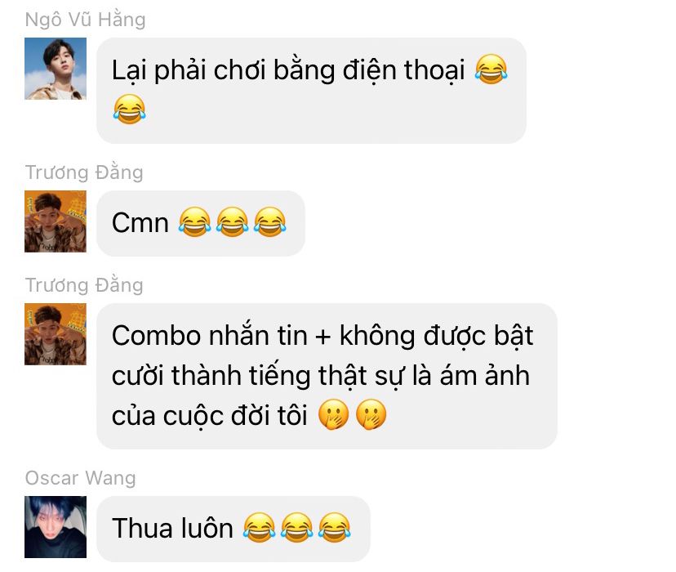The height and width of the screenshot is (572, 676).
Task: Select the 'Thua luôn' message bubble
Action: point(233,529)
